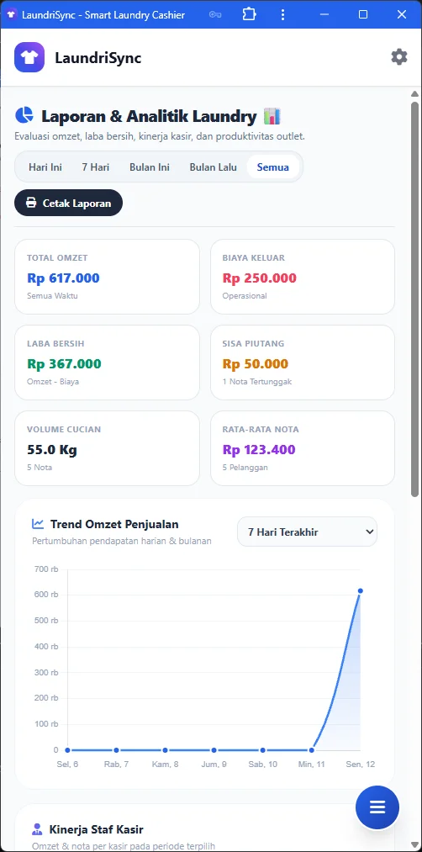Screen dimensions: 422x852
Task: Click the 'LaundriSync' app name text
Action: pos(98,57)
